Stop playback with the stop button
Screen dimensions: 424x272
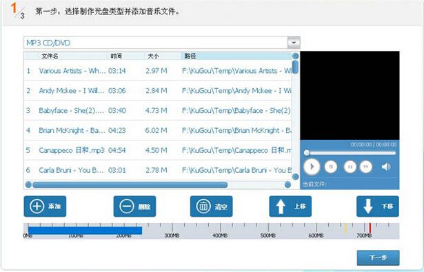tap(331, 167)
